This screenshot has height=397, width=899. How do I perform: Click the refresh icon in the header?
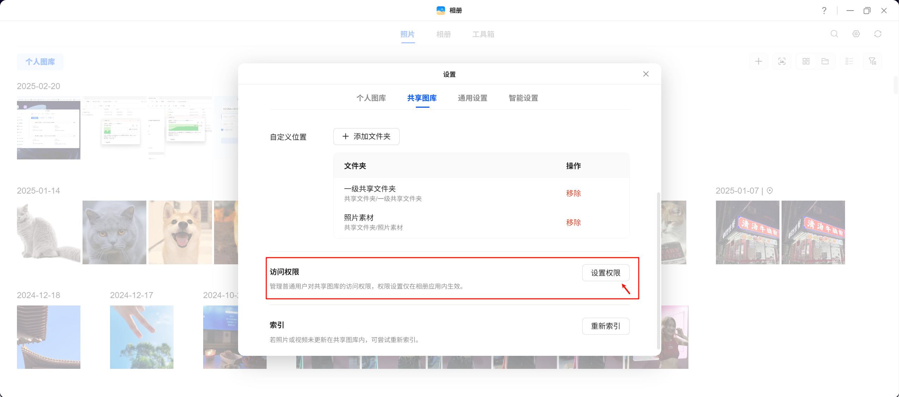(x=878, y=34)
